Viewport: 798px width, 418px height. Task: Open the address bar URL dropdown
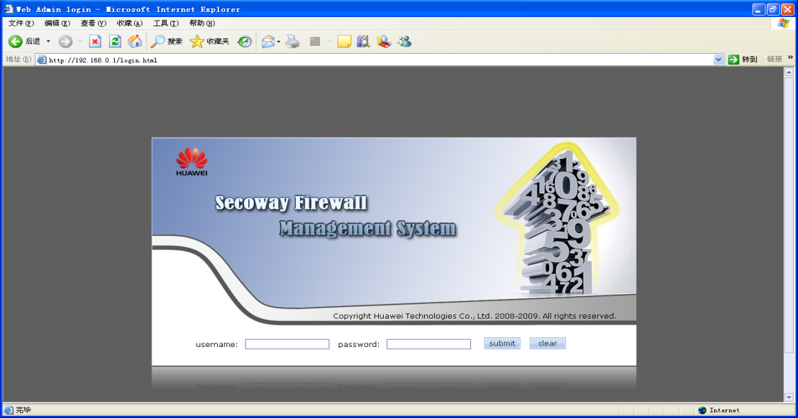(x=718, y=60)
